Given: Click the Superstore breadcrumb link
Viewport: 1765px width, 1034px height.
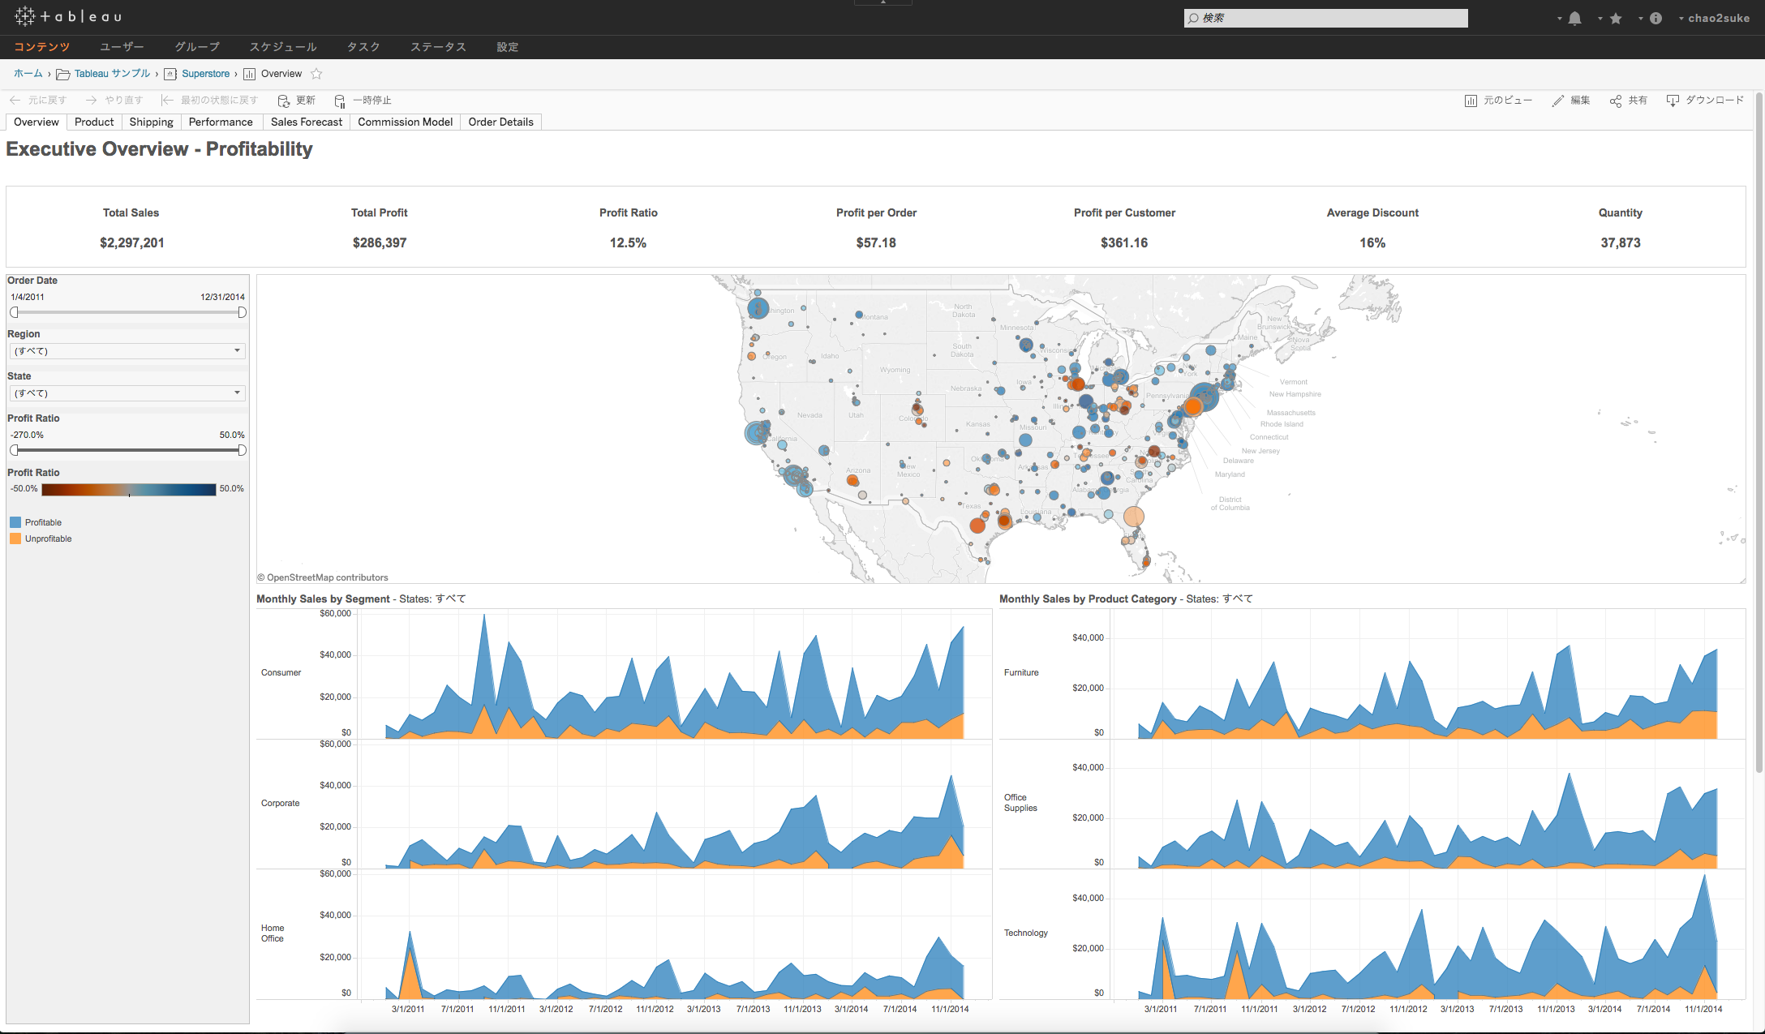Looking at the screenshot, I should [204, 74].
